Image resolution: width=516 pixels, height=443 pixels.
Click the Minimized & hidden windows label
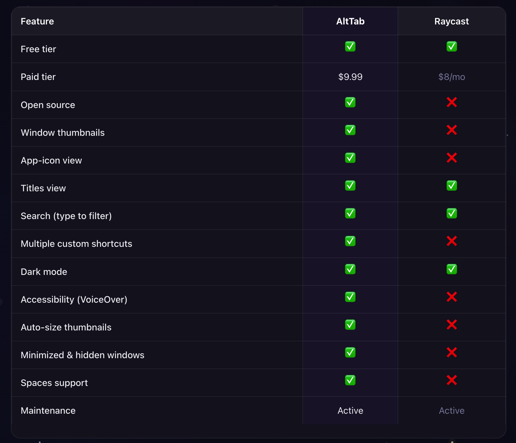(82, 355)
